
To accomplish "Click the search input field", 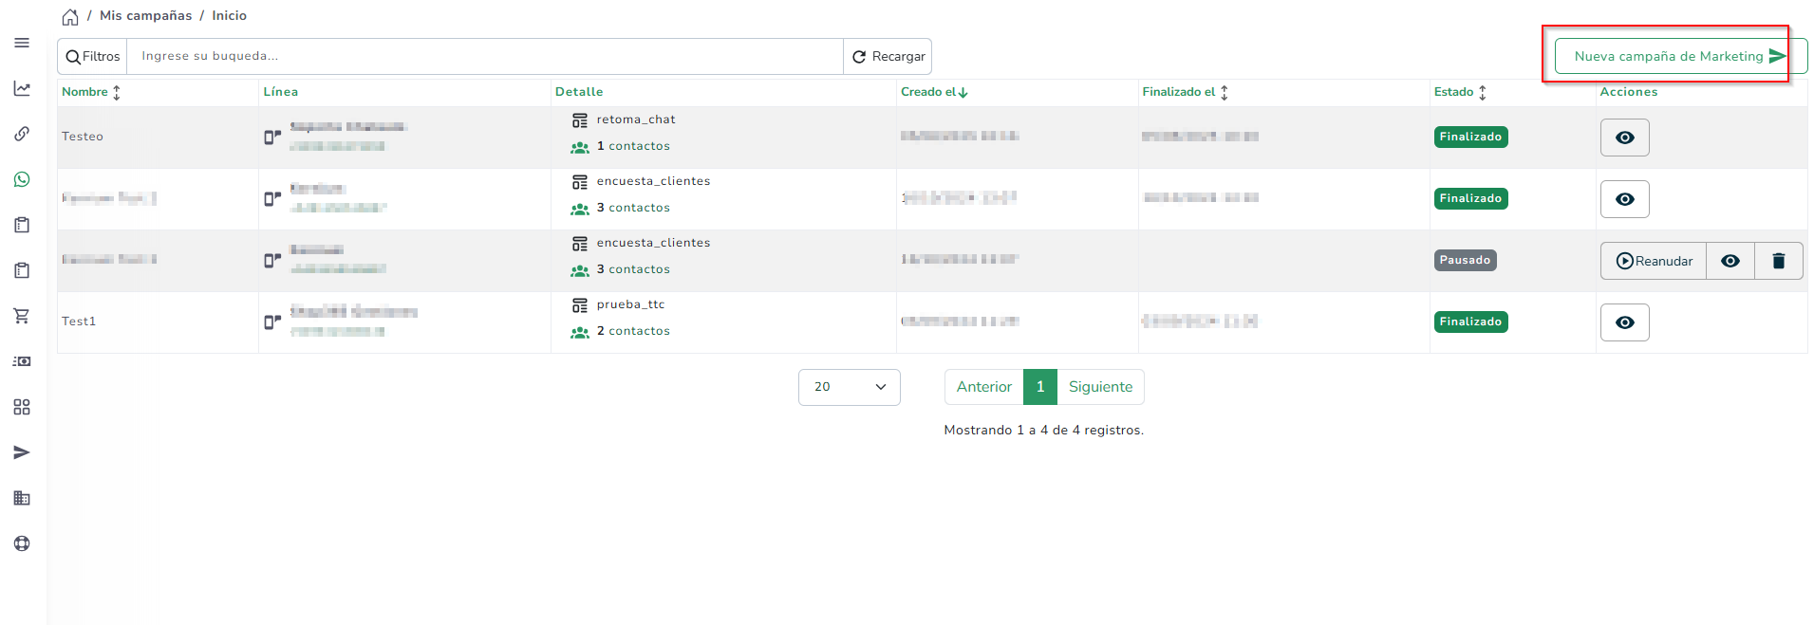I will pos(484,56).
